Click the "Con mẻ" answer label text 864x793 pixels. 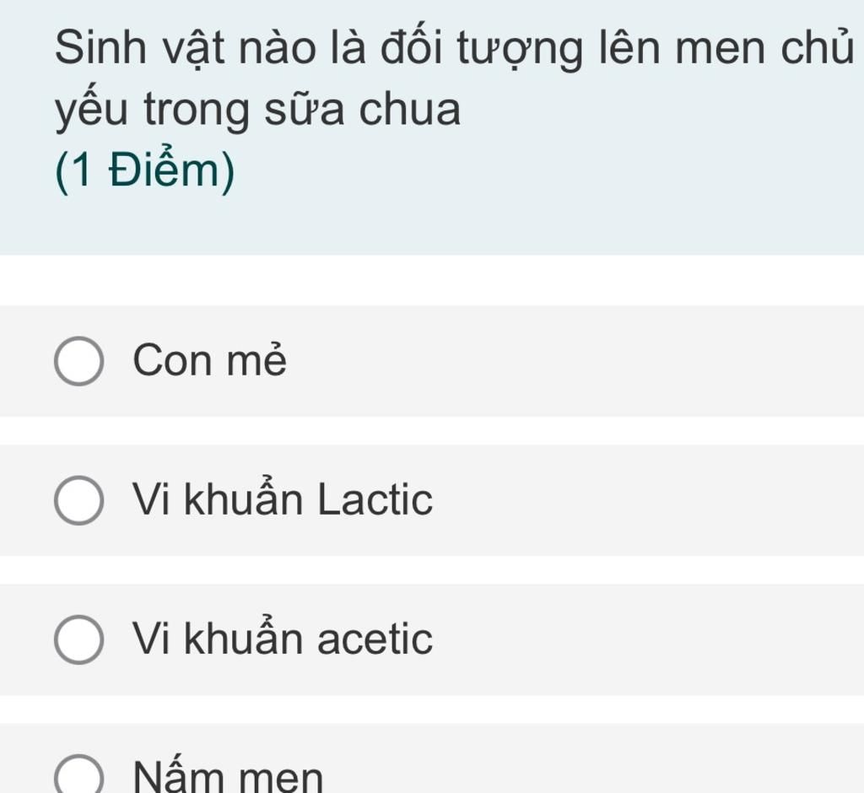(x=210, y=362)
